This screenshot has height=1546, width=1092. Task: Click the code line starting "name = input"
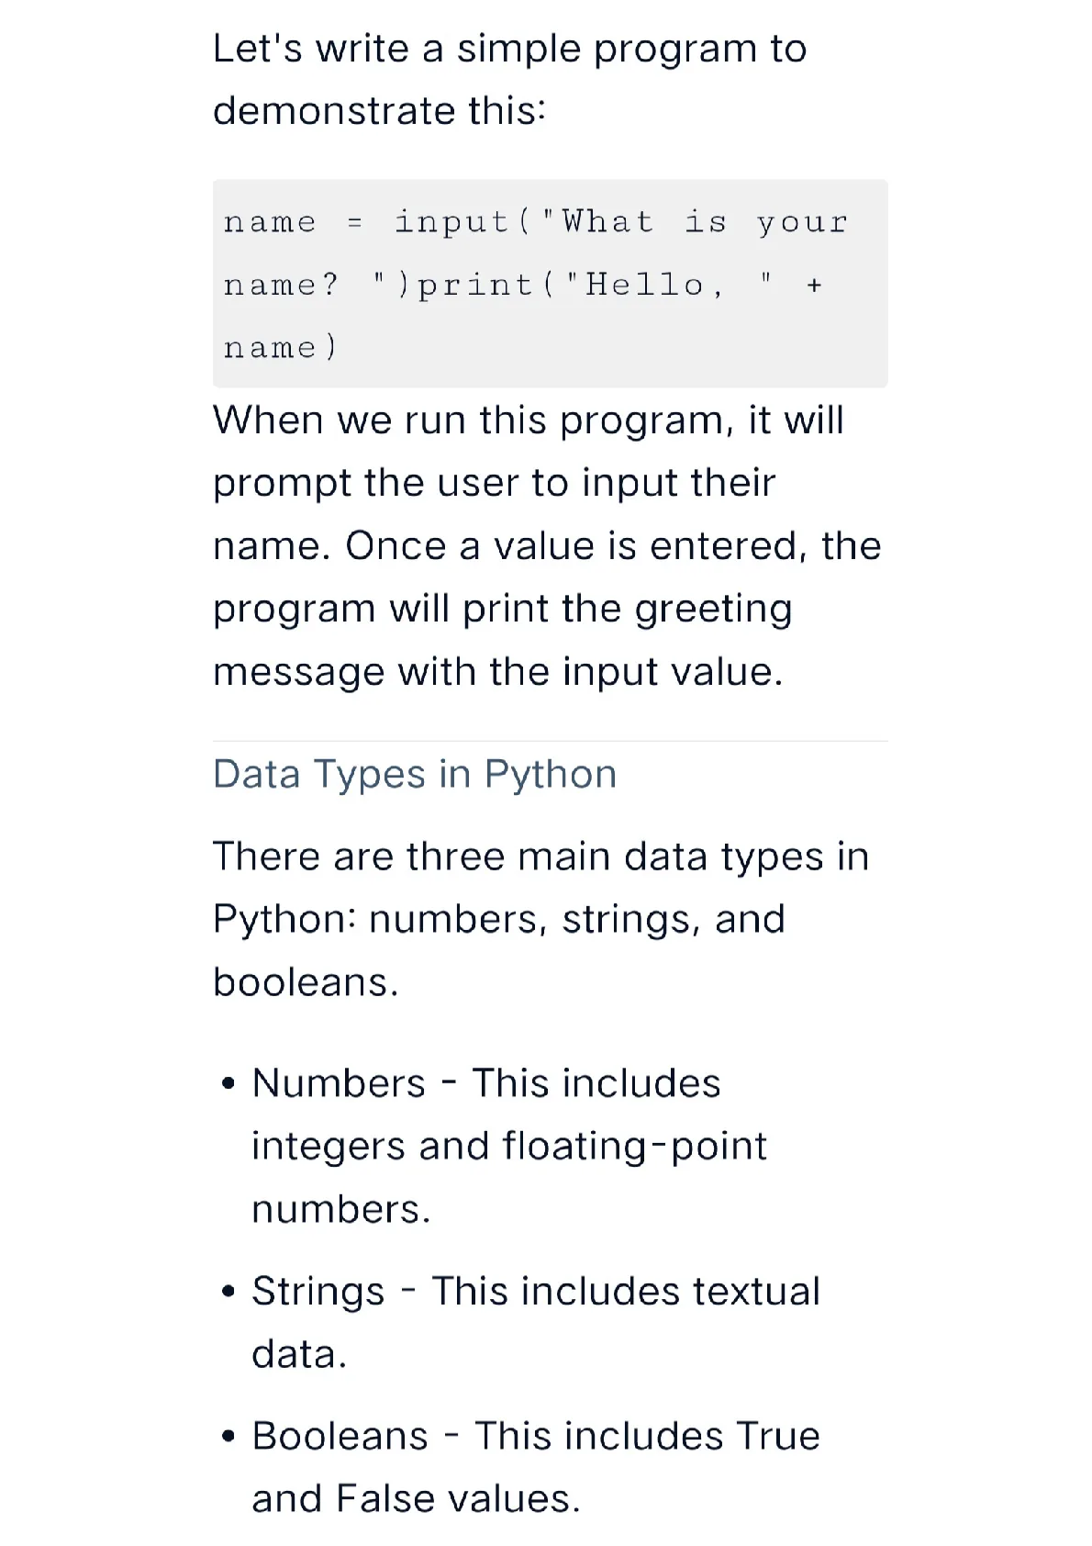537,222
